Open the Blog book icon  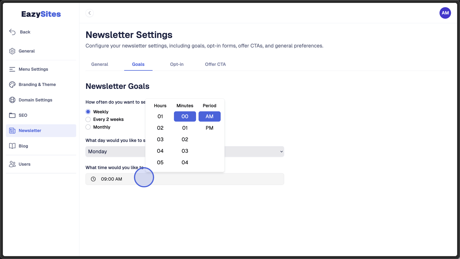[12, 146]
